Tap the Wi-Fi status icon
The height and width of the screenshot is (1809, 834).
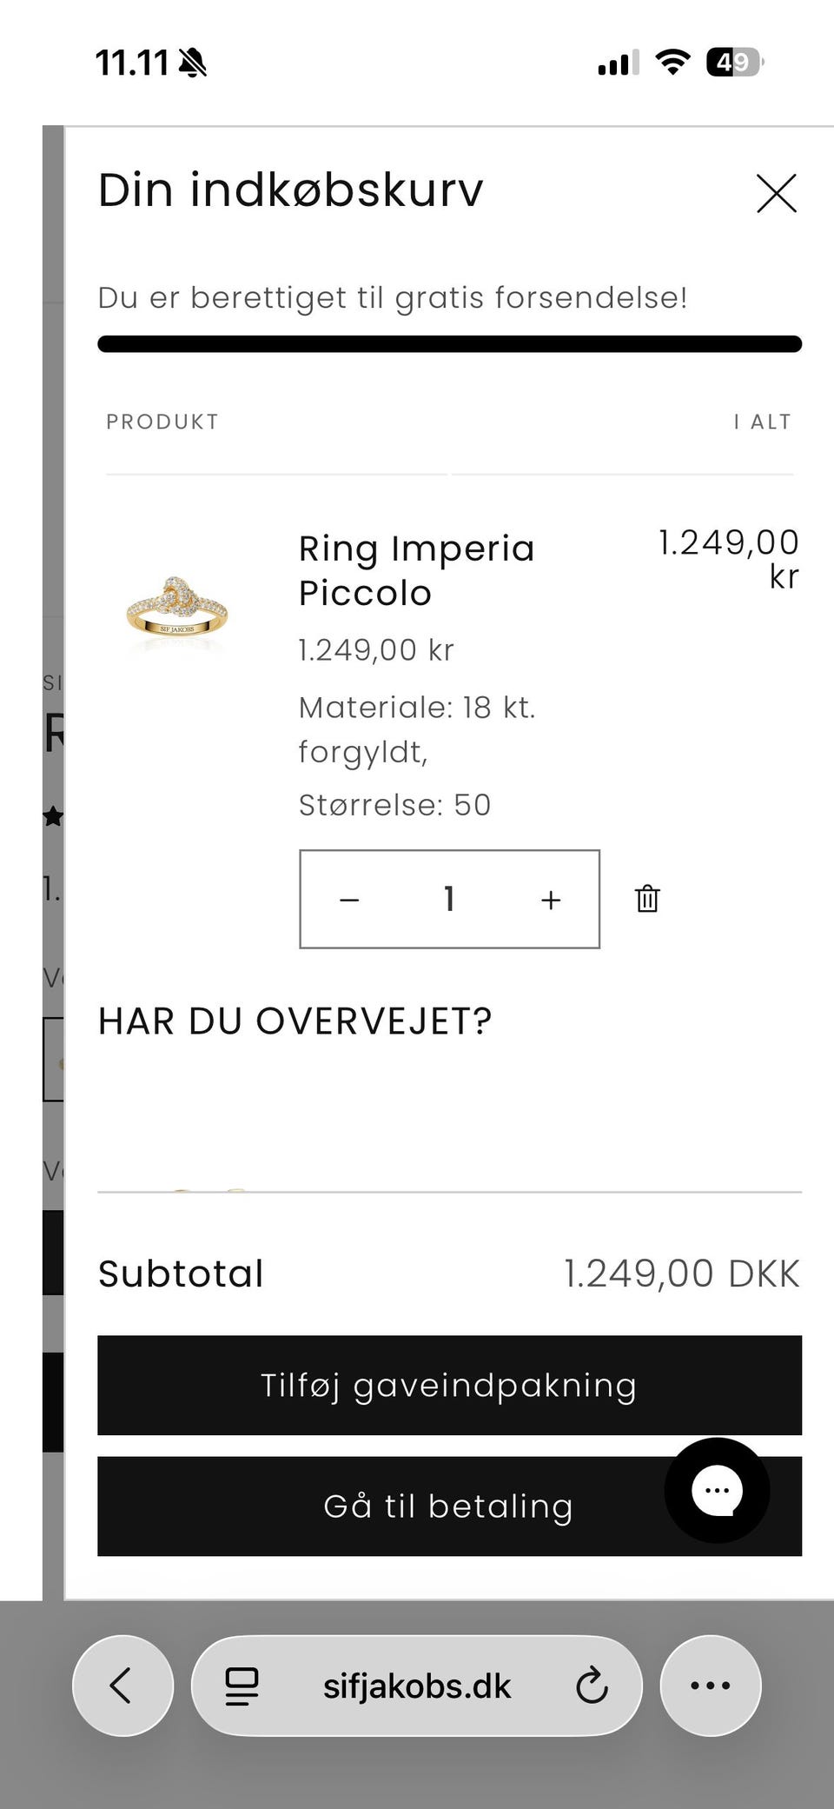point(672,63)
